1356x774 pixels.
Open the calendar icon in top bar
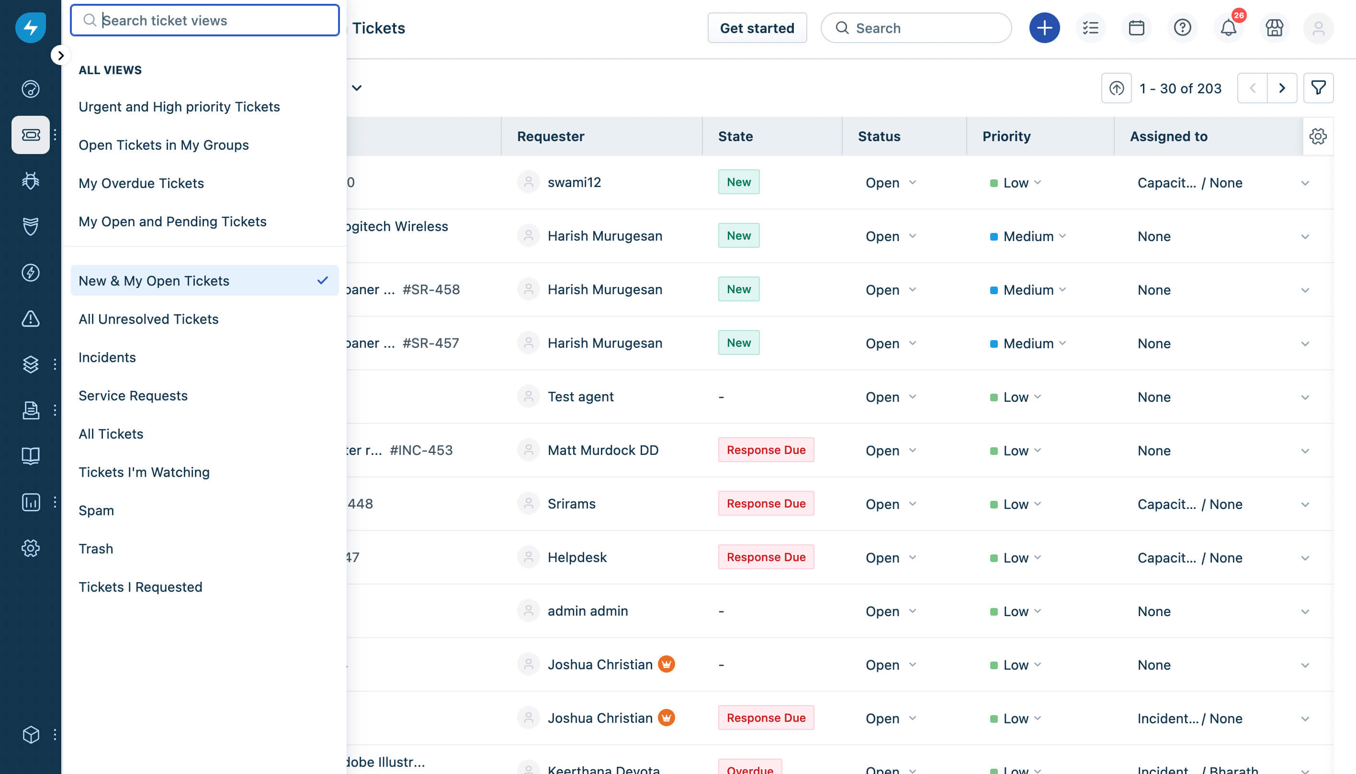[1136, 28]
